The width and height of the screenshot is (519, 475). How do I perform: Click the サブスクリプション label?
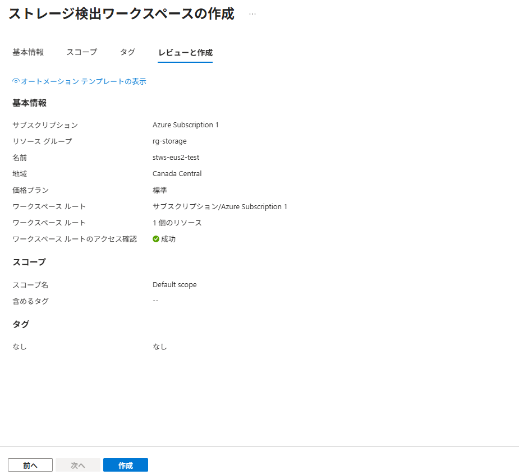click(45, 125)
